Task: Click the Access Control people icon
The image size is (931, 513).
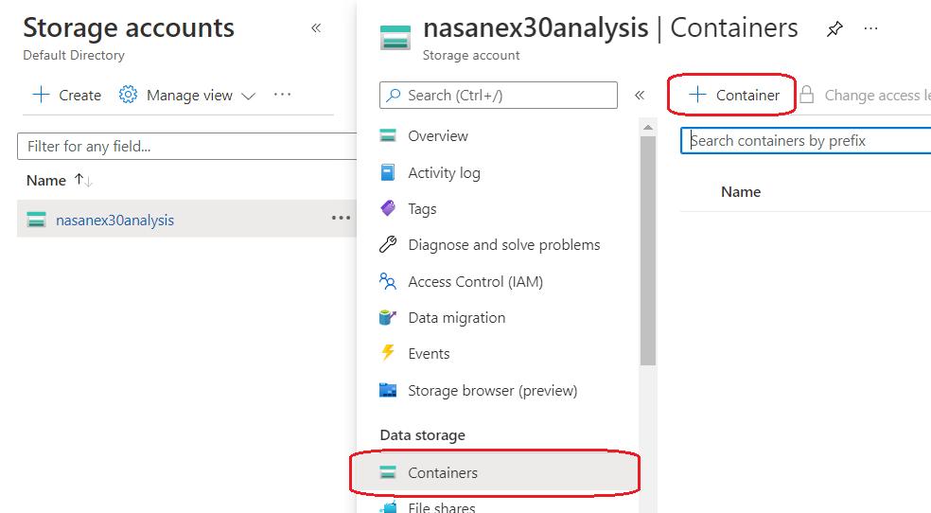Action: [x=388, y=281]
